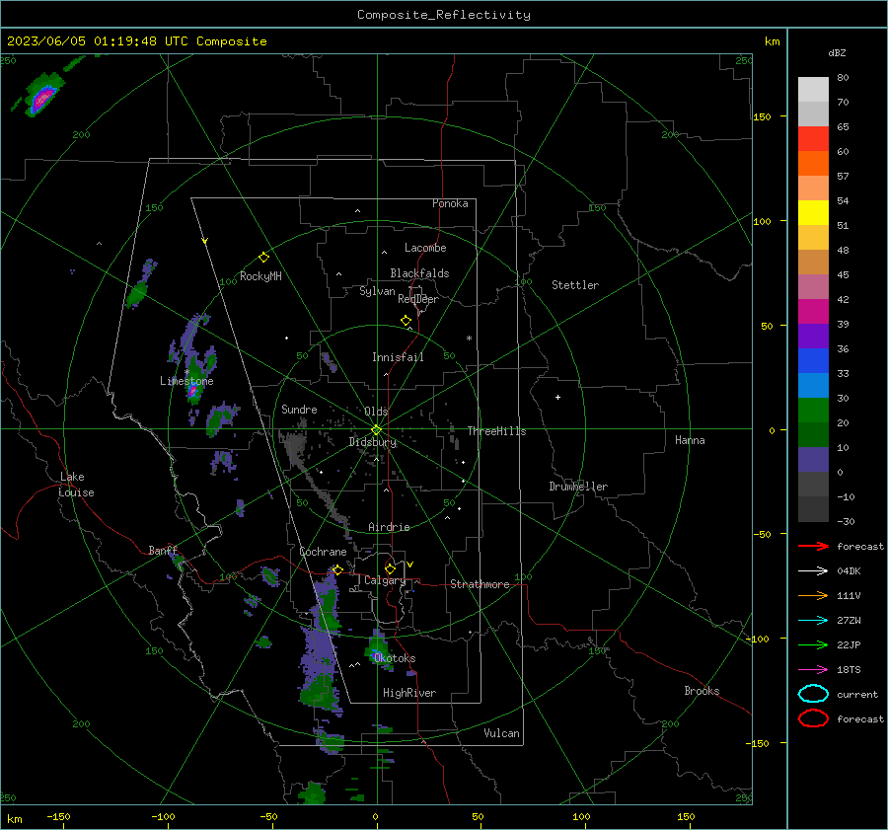Click the yellow diamond marker near RedDeer
888x830 pixels.
406,321
